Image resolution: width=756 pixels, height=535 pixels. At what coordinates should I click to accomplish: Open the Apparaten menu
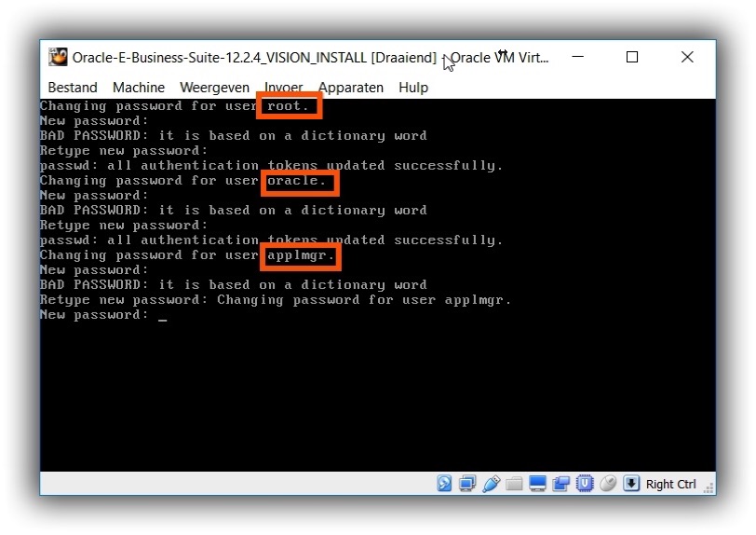[x=351, y=88]
